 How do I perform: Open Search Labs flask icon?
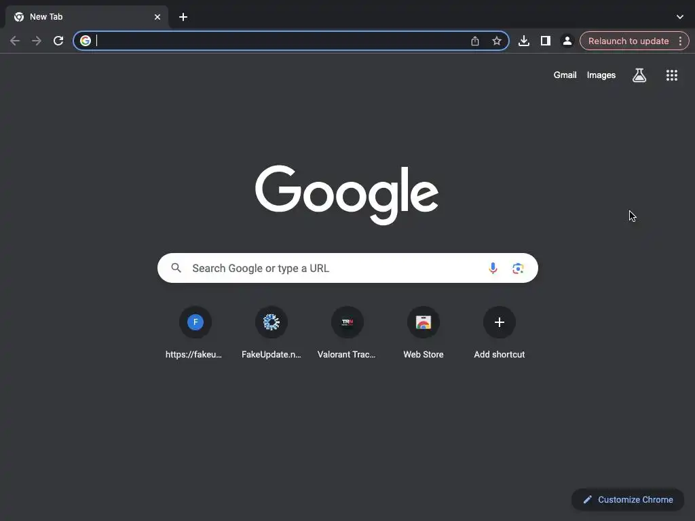point(639,75)
